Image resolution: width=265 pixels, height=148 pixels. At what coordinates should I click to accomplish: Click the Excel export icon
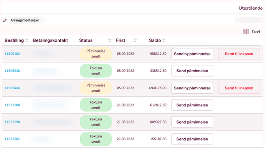point(246,31)
